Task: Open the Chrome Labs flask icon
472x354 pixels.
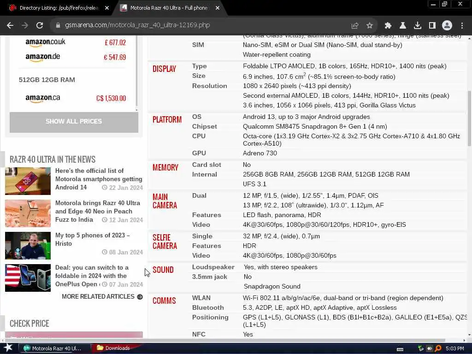Action: [x=403, y=26]
